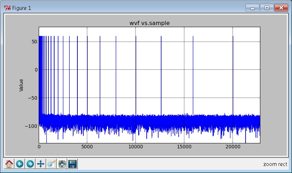Click the 'zoom rect' status text
292x173 pixels.
point(275,164)
